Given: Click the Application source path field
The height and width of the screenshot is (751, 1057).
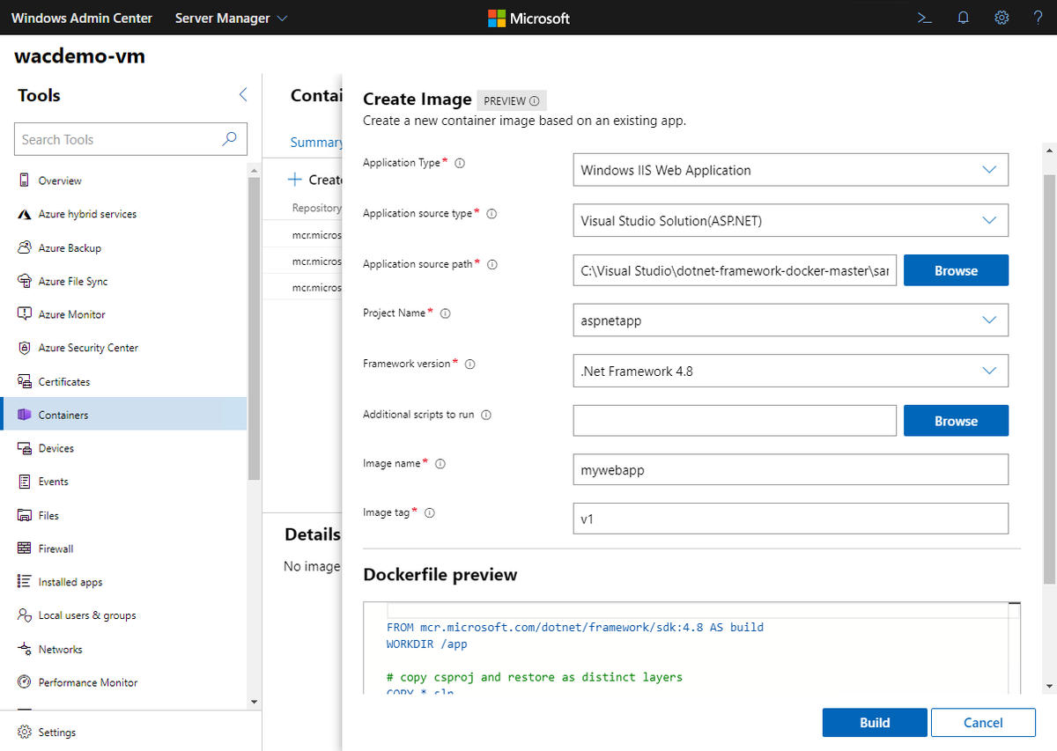Looking at the screenshot, I should (735, 270).
